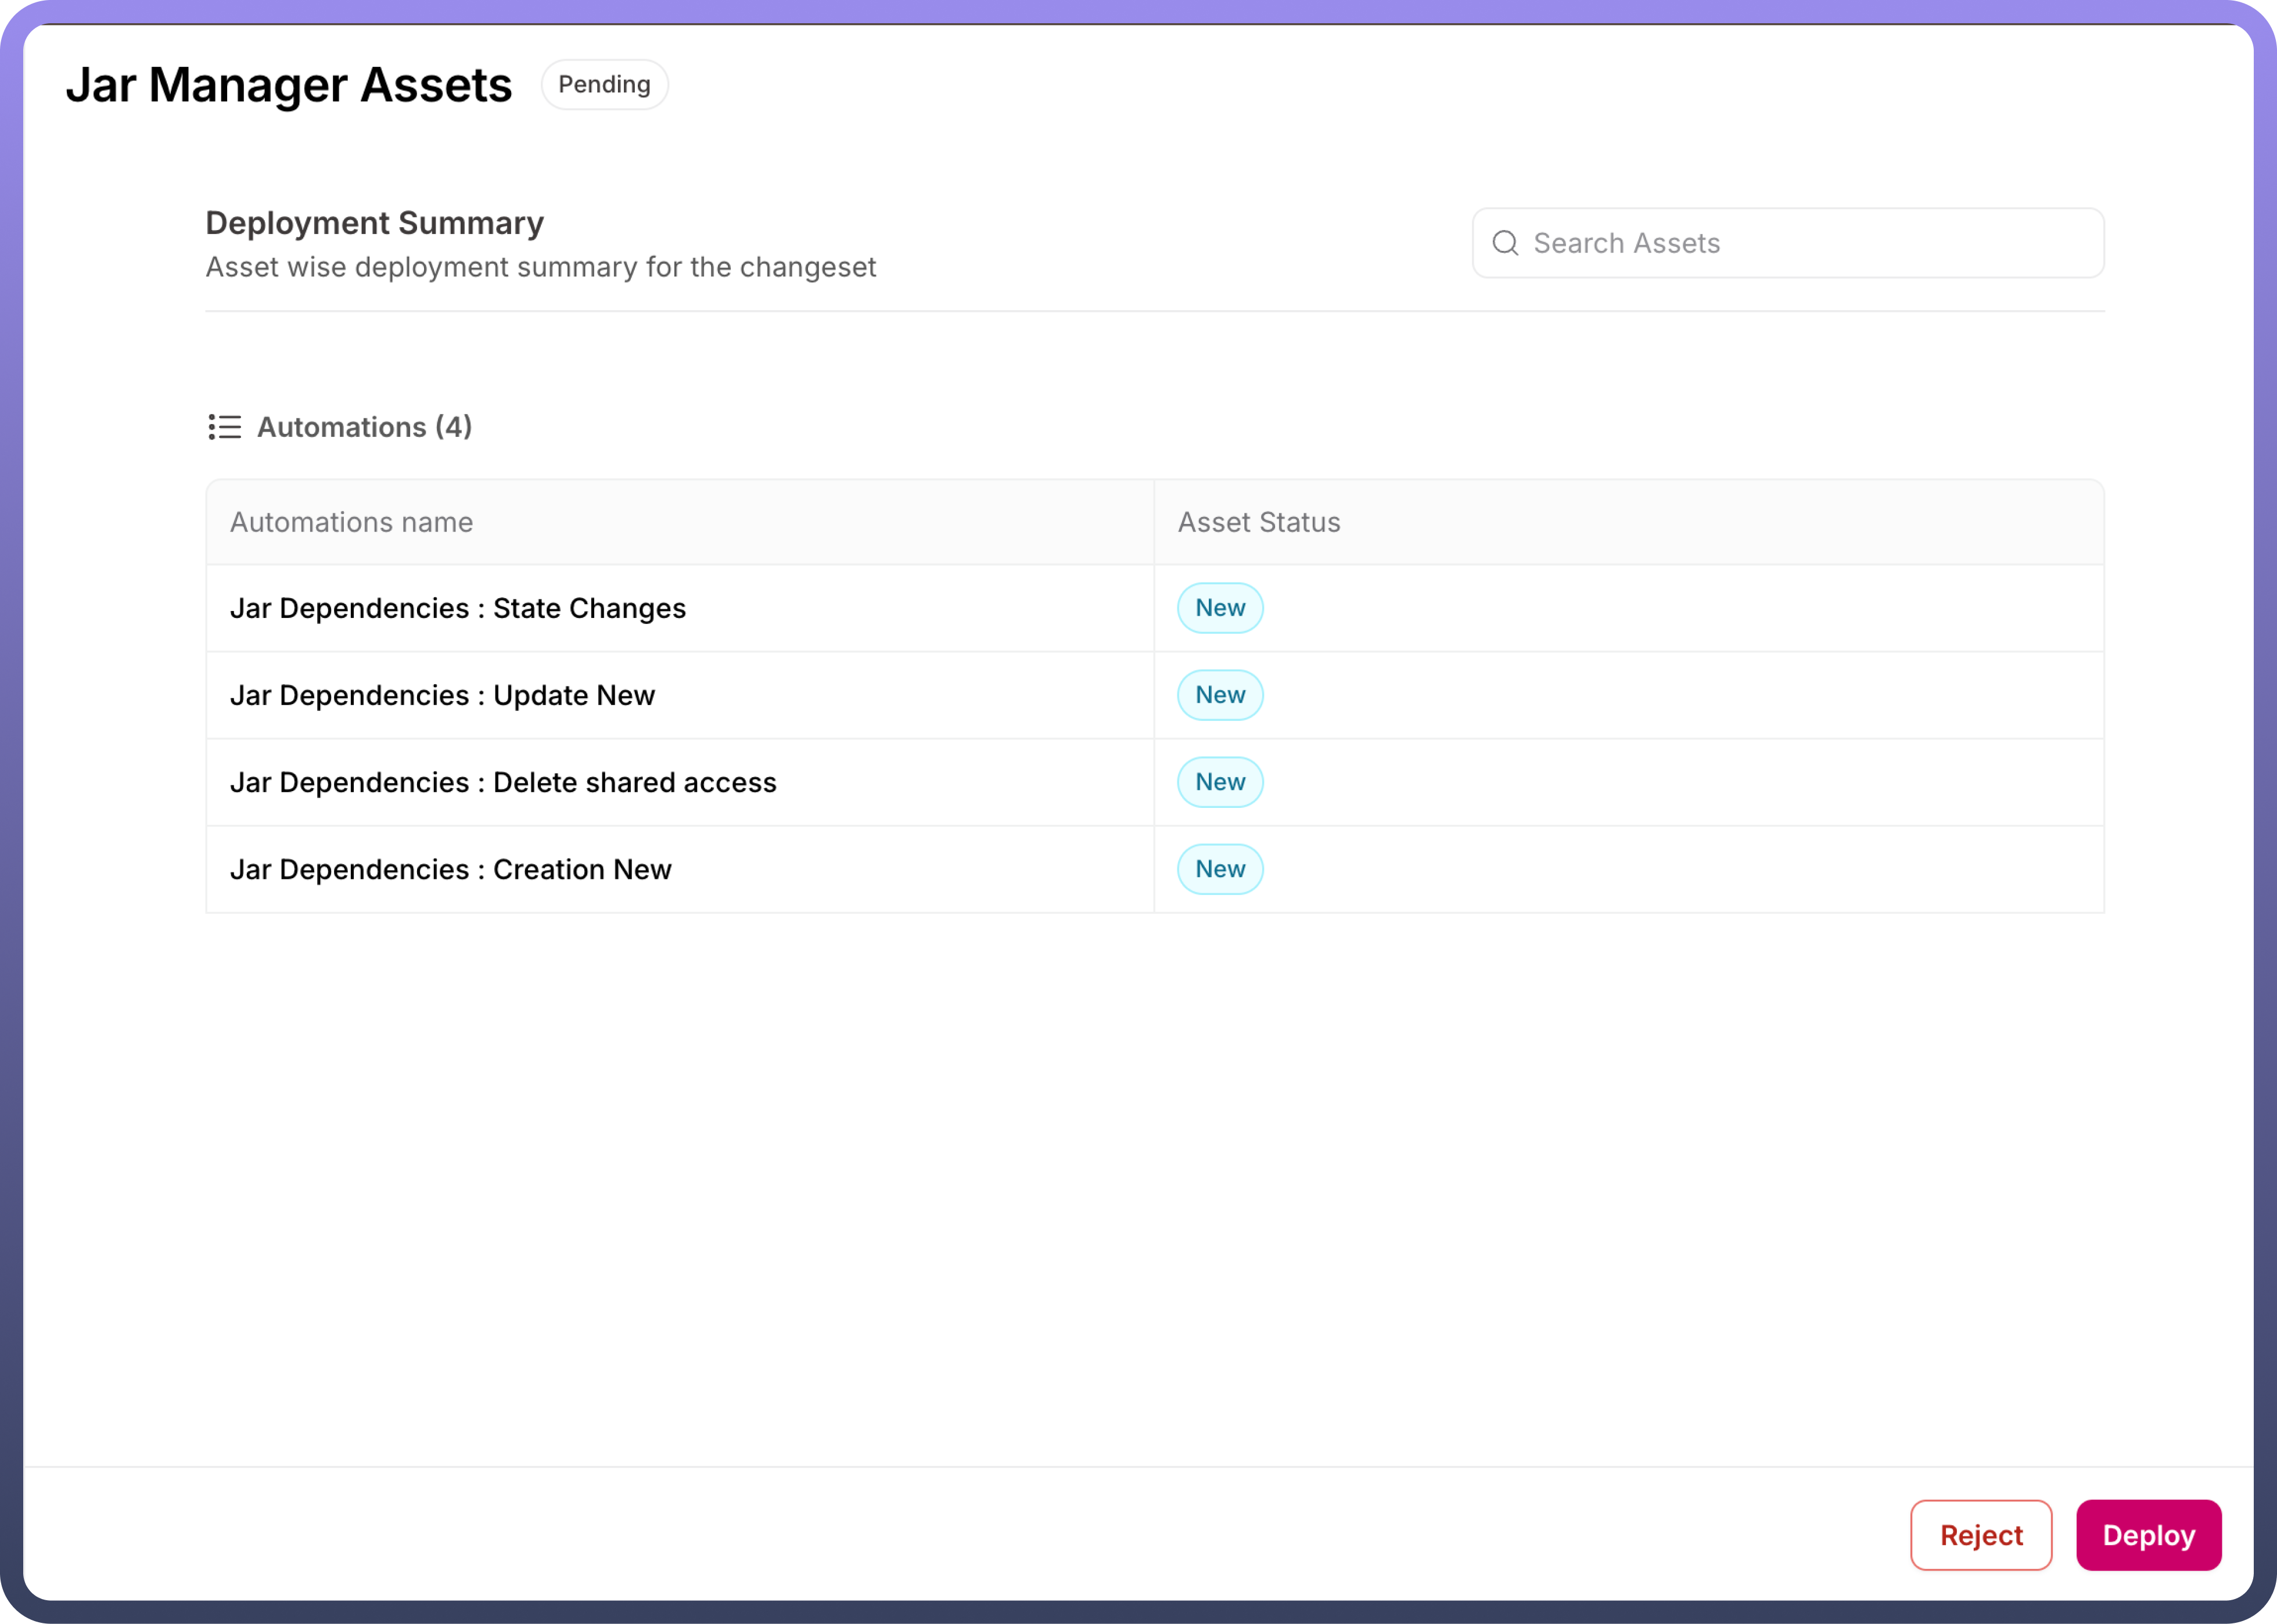Click the Automations list icon
This screenshot has height=1624, width=2277.
tap(224, 427)
